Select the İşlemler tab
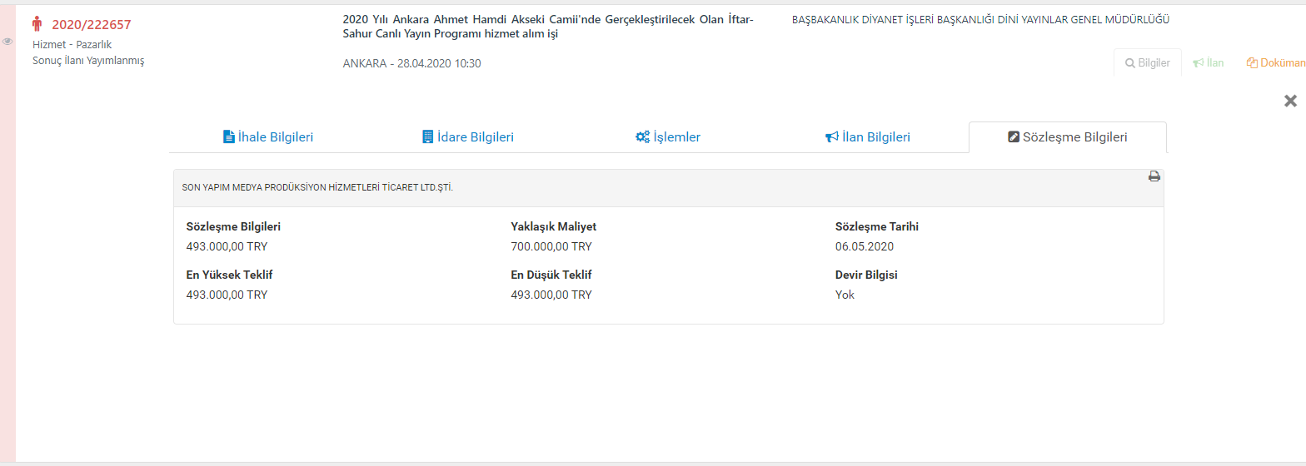 point(668,137)
